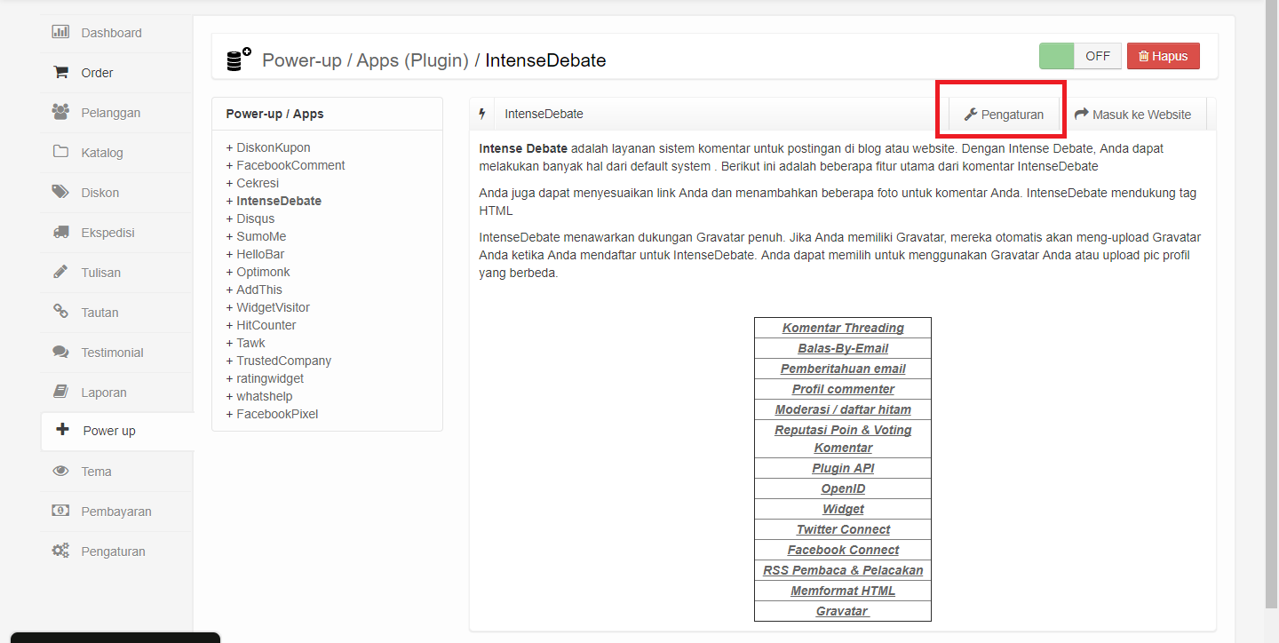Click the Tautan chain link icon
The image size is (1279, 643).
click(60, 312)
